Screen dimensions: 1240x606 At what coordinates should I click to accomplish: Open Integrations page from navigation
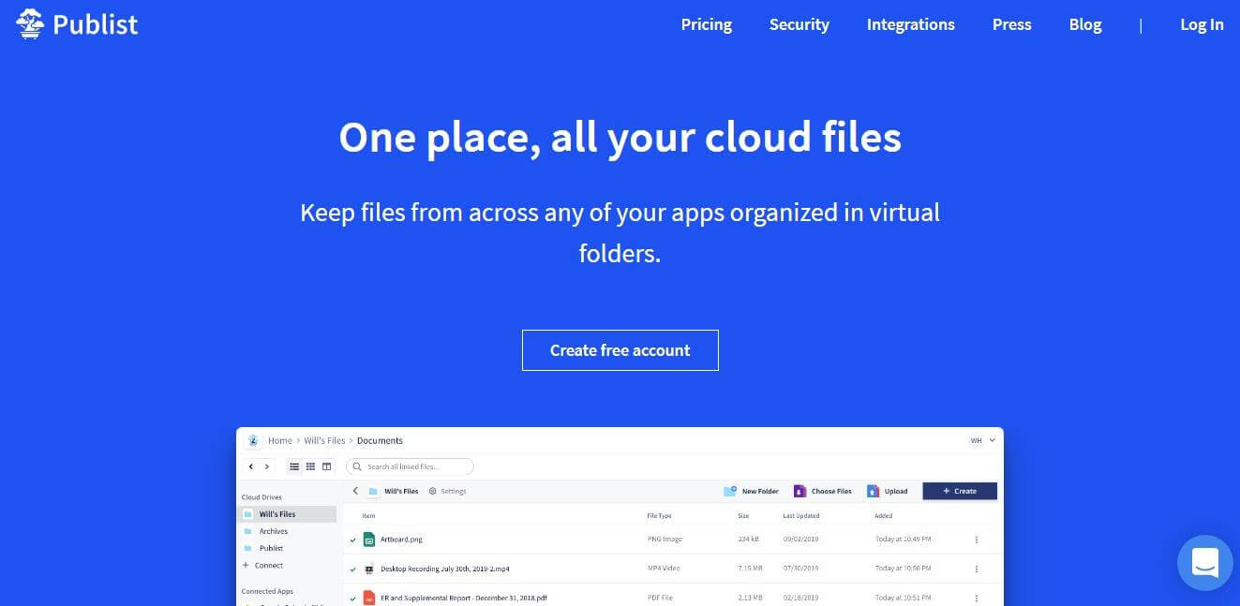click(x=911, y=24)
